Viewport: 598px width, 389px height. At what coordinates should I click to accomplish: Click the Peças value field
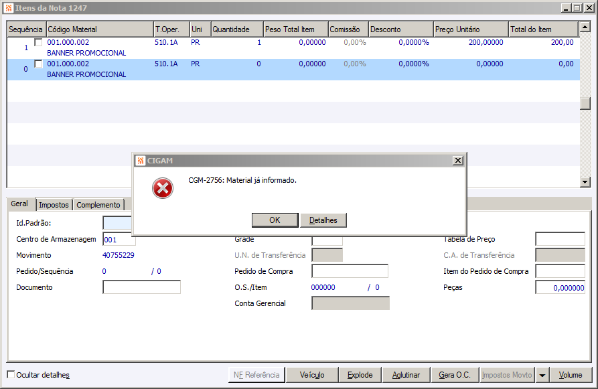[560, 287]
